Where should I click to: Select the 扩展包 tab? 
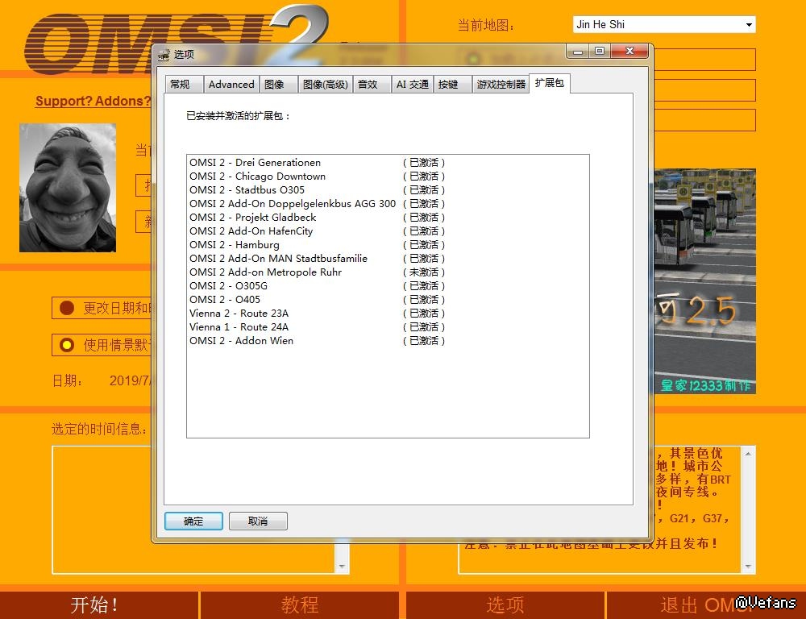[550, 83]
